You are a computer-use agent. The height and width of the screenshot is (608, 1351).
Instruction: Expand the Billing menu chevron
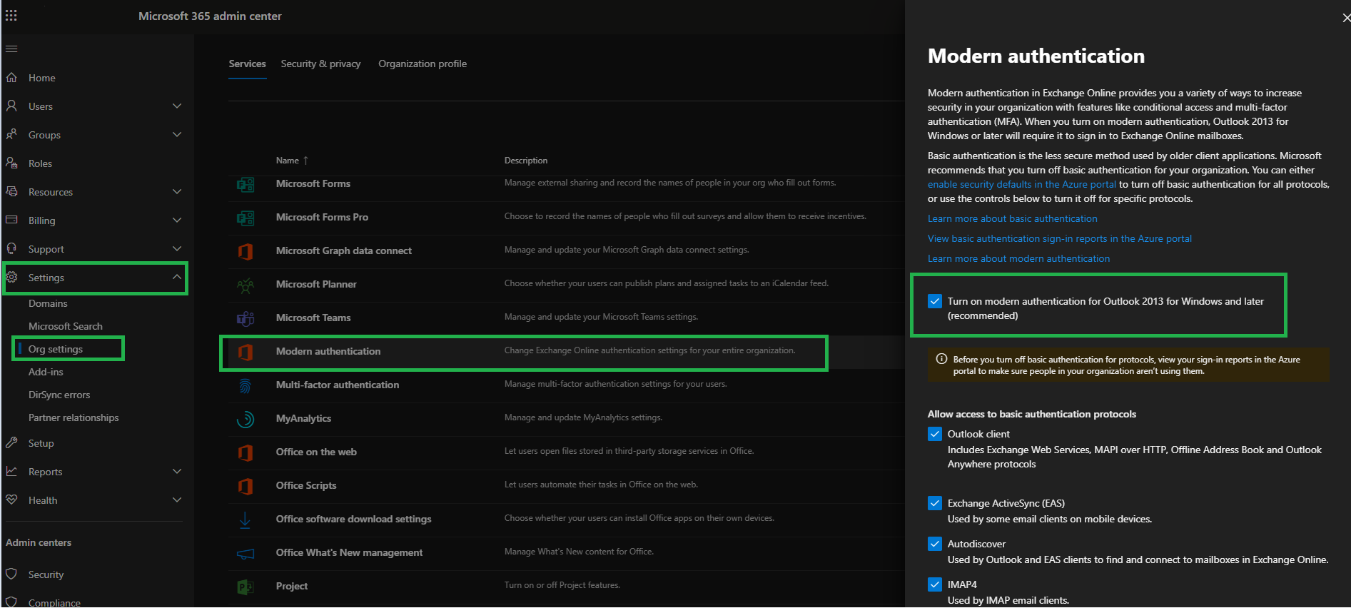(177, 220)
